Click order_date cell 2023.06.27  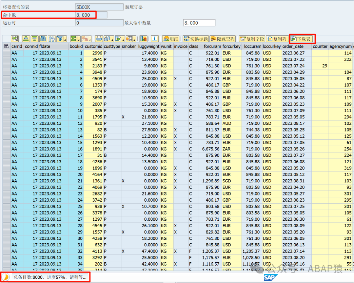(296, 53)
